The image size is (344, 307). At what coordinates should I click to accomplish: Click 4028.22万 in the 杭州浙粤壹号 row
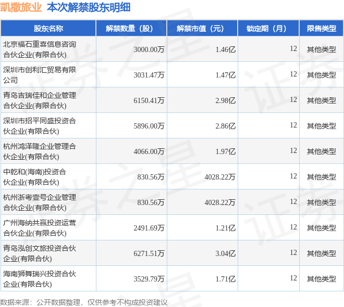coord(220,202)
